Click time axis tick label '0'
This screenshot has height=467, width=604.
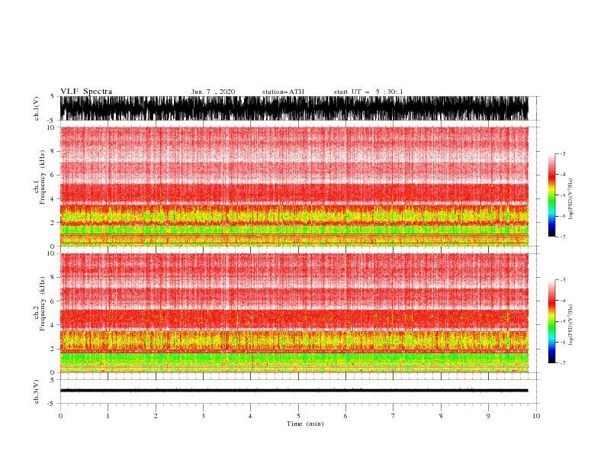click(60, 416)
